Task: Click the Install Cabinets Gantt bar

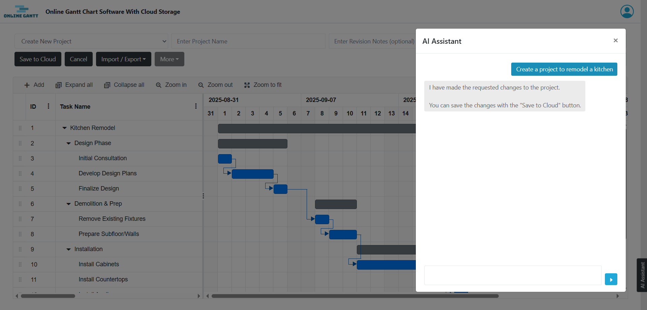Action: (x=386, y=265)
